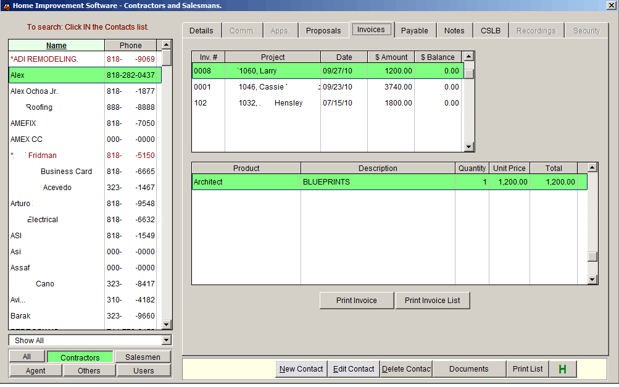Select the Business Card contact row

[85, 172]
